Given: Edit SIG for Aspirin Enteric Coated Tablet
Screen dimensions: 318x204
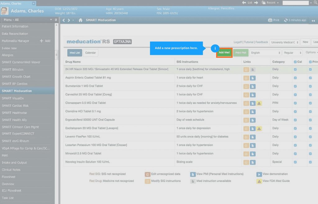Looking at the screenshot, I should [x=246, y=78].
